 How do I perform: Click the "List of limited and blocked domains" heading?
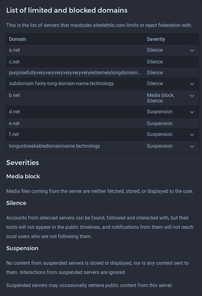pyautogui.click(x=67, y=11)
